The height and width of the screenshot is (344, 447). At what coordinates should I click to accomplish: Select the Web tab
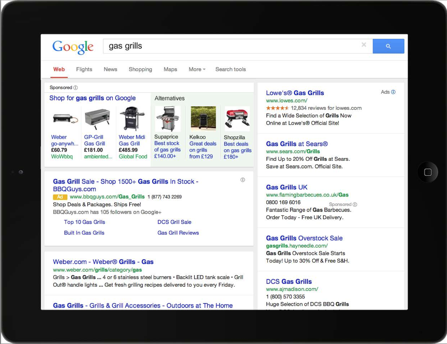point(59,69)
